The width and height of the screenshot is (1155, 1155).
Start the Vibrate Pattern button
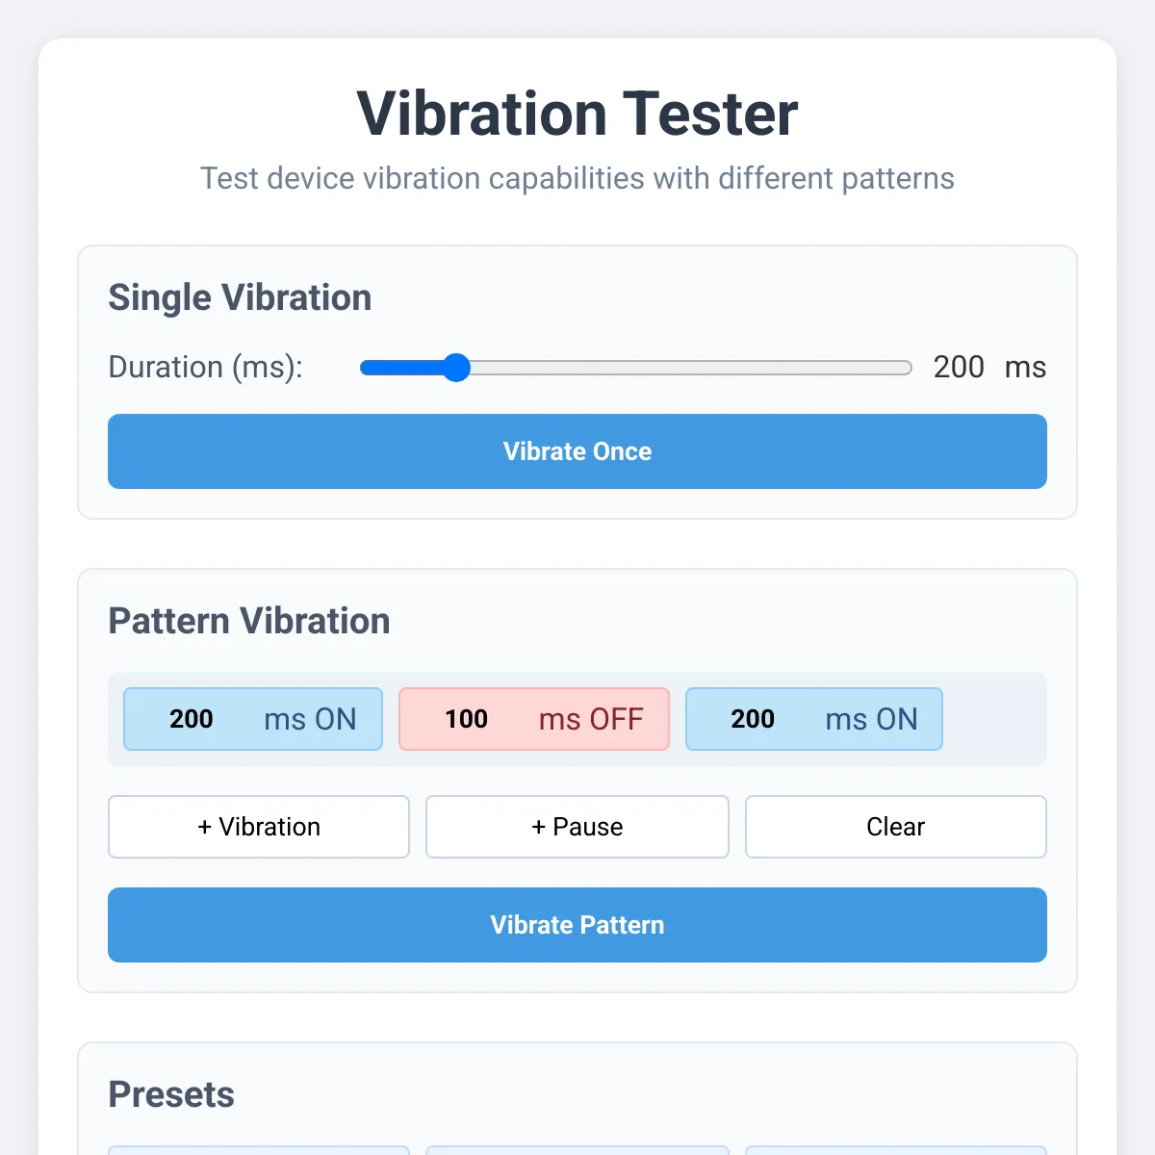(577, 925)
